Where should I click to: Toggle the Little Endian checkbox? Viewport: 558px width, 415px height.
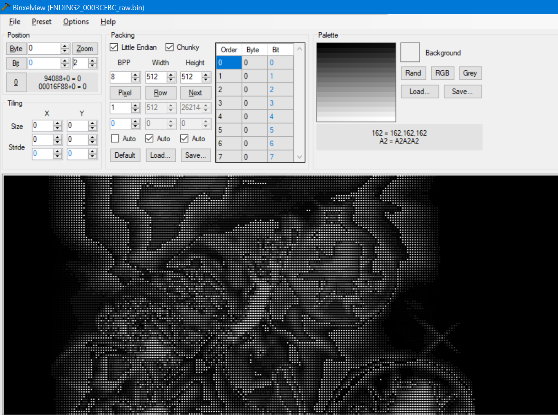[114, 47]
